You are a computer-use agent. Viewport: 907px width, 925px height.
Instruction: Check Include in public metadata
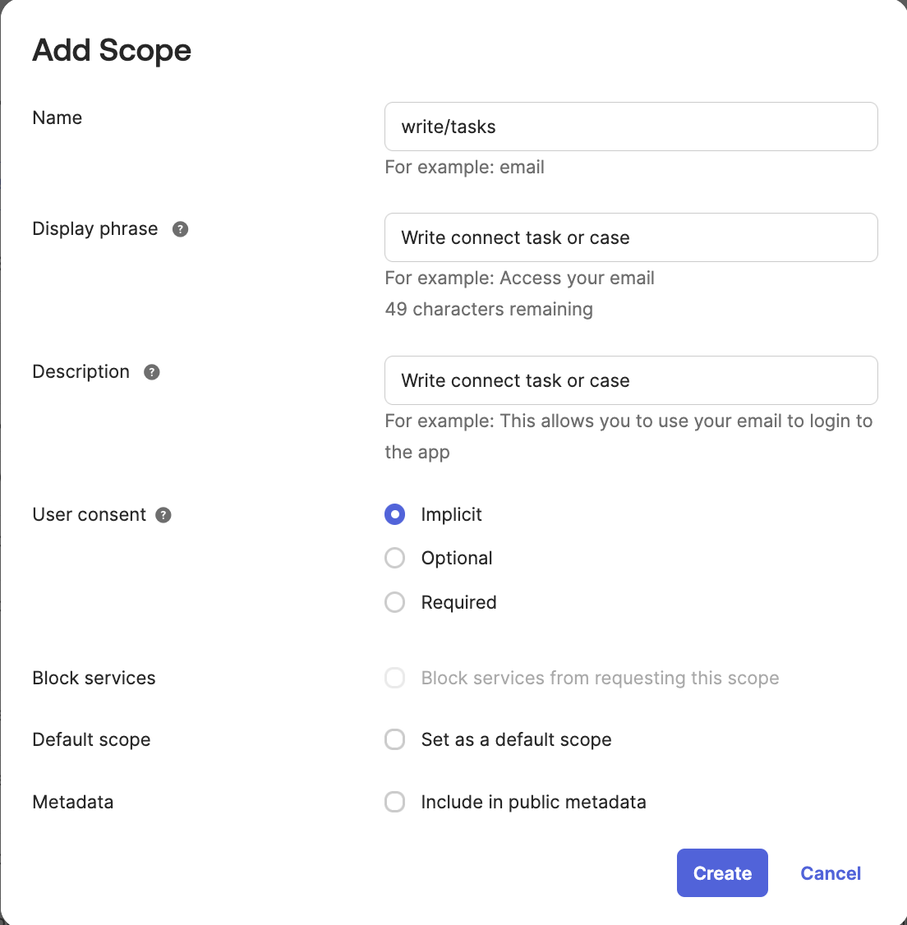pos(395,802)
